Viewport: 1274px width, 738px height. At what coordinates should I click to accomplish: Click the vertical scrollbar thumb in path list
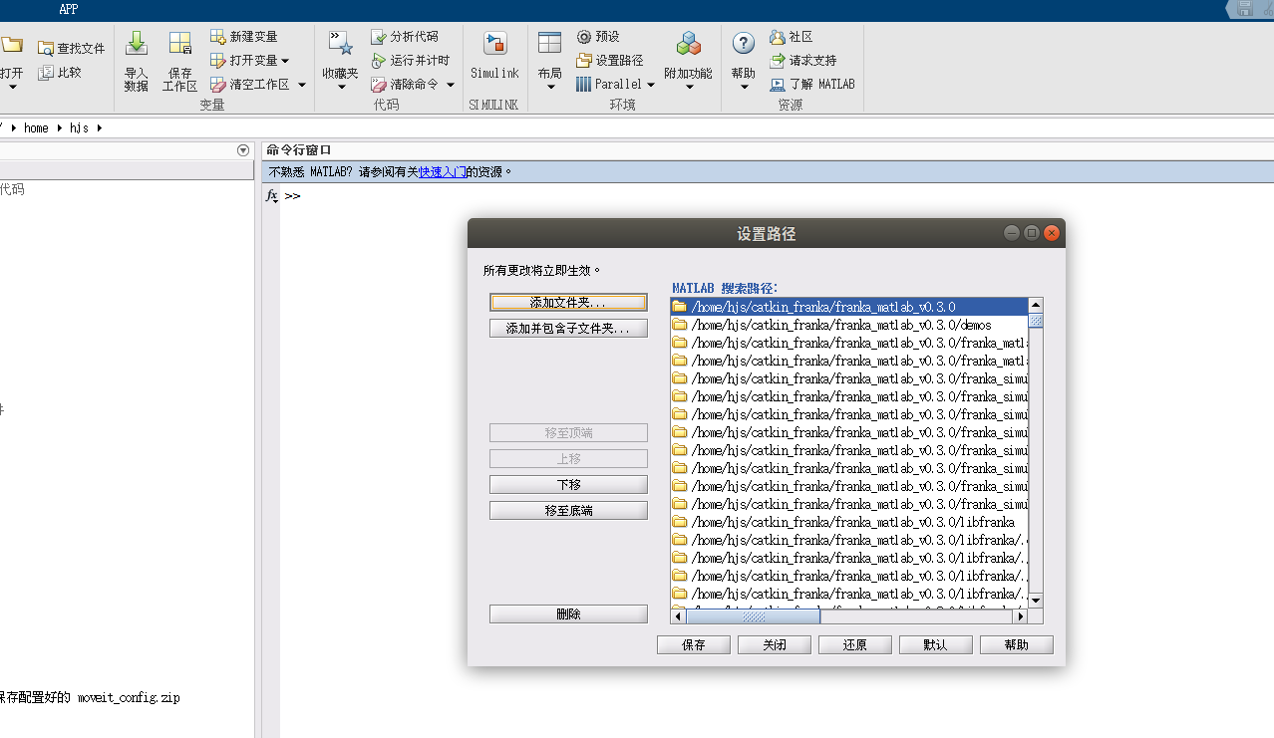1036,321
